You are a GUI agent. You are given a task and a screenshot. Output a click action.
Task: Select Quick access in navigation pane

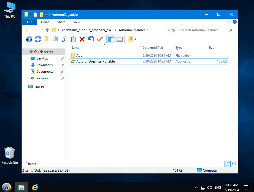[44, 52]
